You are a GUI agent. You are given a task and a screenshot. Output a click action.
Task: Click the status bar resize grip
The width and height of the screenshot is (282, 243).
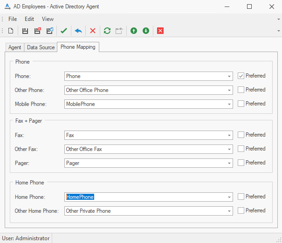click(x=279, y=240)
